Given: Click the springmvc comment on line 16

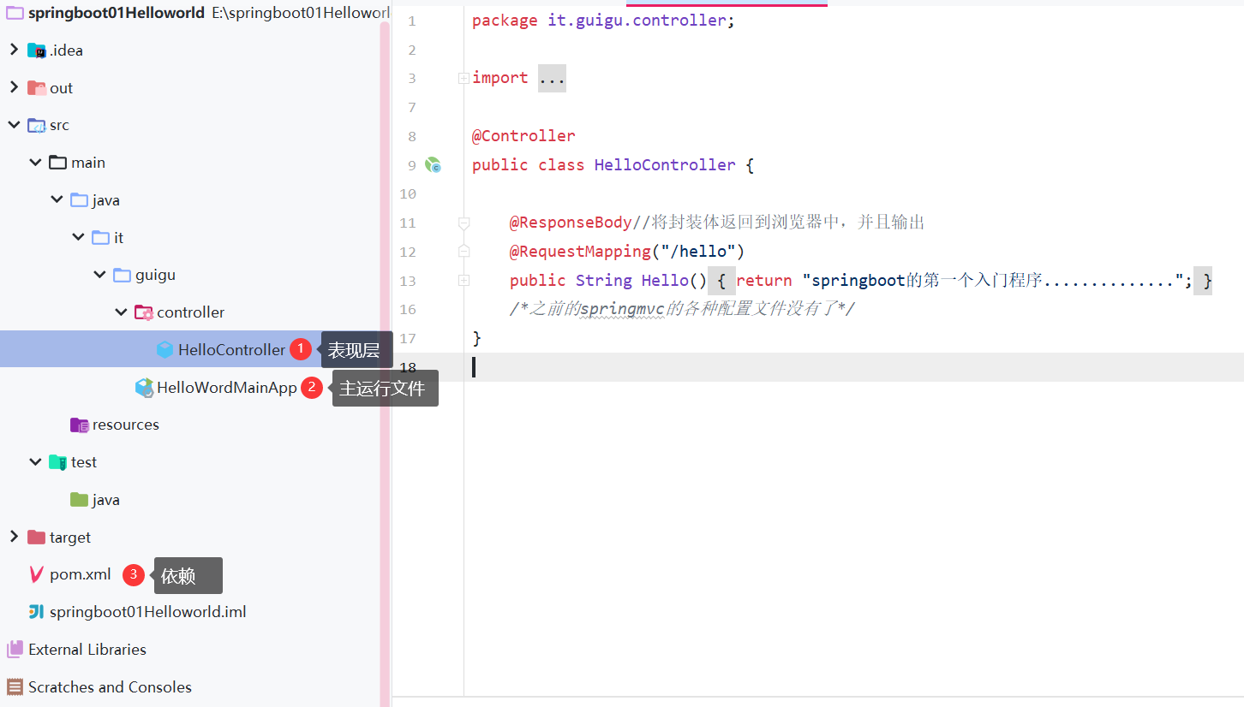Looking at the screenshot, I should 682,309.
